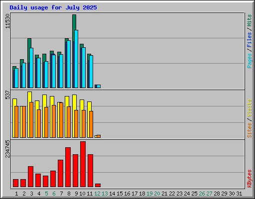
Task: Click the Hits legend label
Action: click(x=250, y=20)
